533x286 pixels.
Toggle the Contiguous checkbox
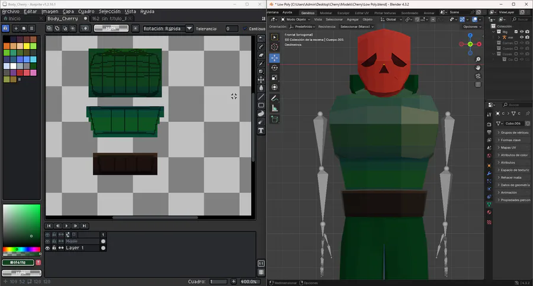246,28
